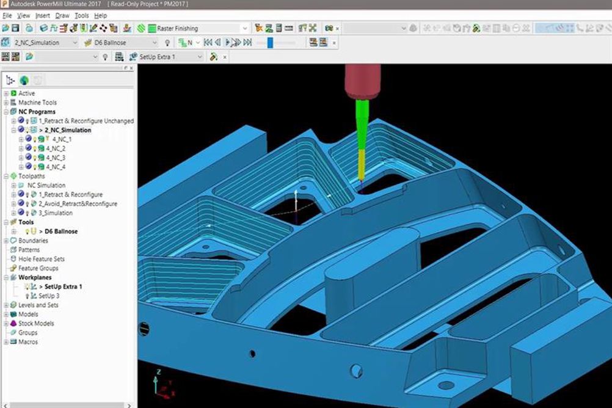The width and height of the screenshot is (612, 408).
Task: Click the binoculars icon in the top toolbar
Action: [x=329, y=28]
